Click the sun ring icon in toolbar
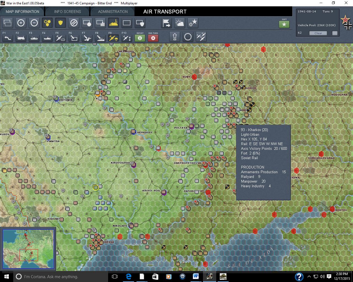 click(188, 37)
